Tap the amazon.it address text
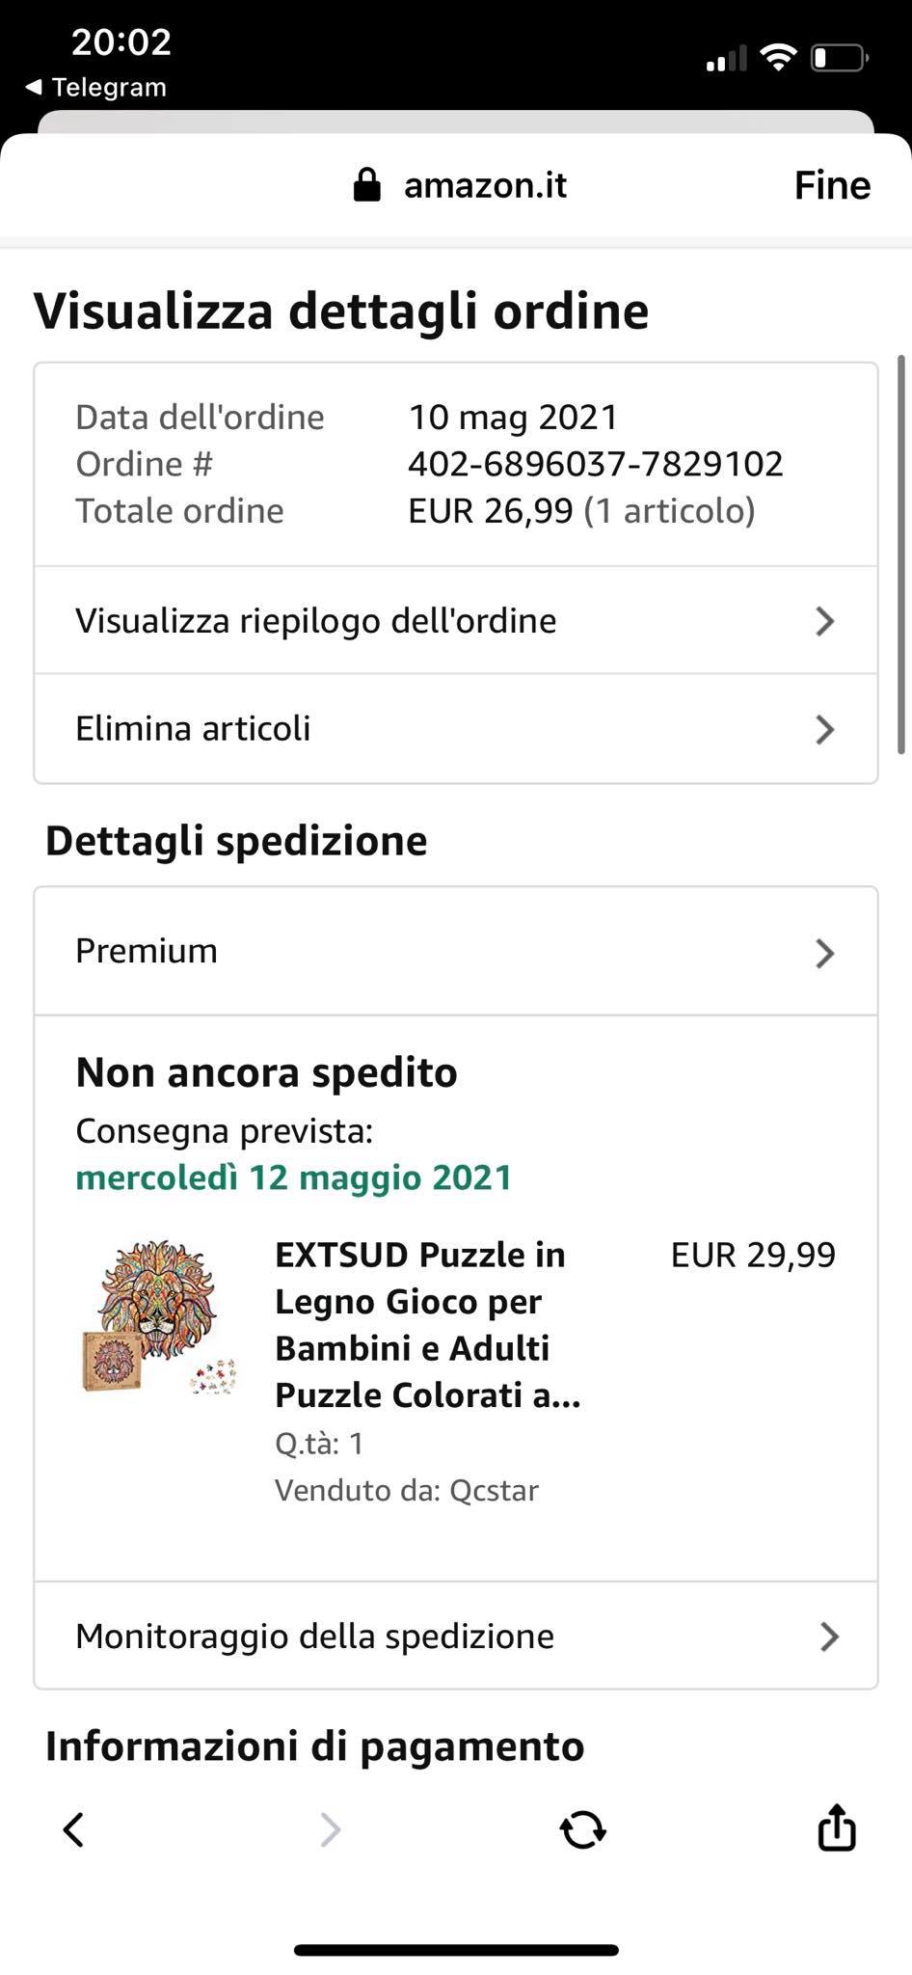The height and width of the screenshot is (1975, 912). [485, 185]
